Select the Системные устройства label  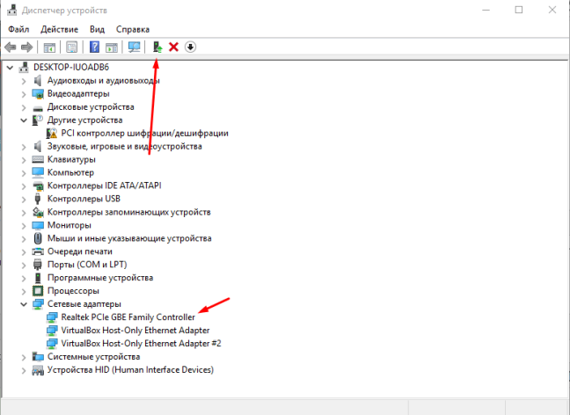tap(93, 357)
